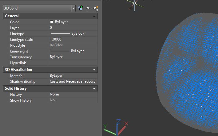Select the Color property label
The height and width of the screenshot is (136, 218).
14,22
